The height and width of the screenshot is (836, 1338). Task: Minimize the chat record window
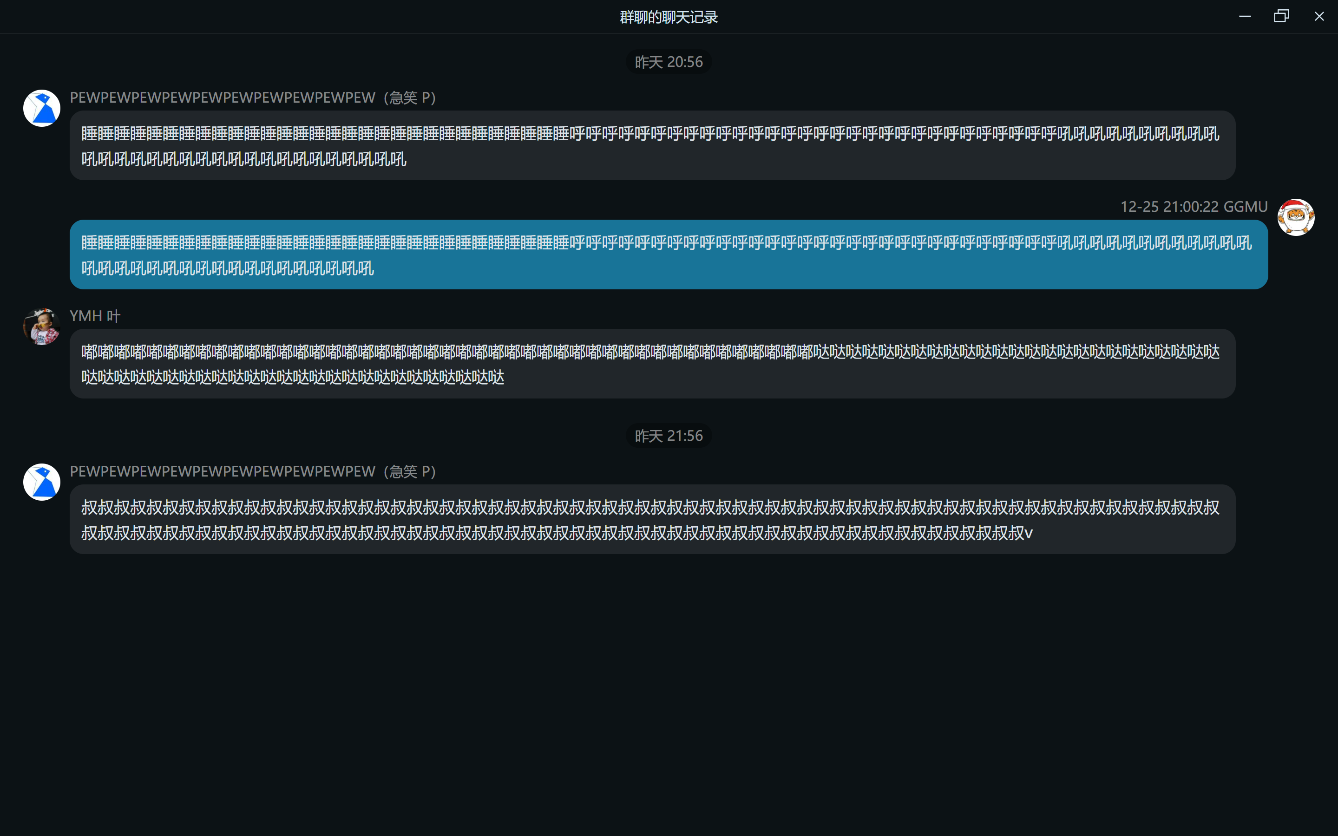coord(1245,17)
